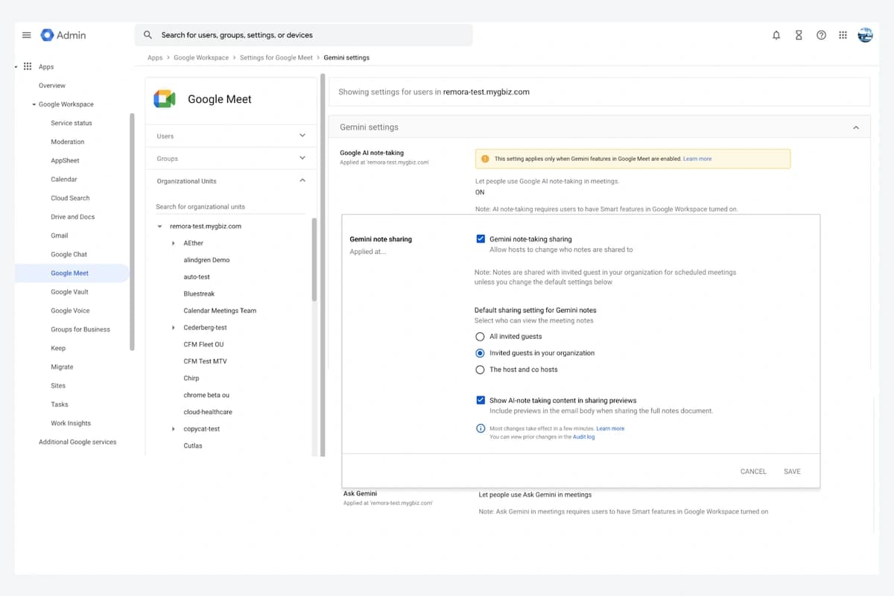Screen dimensions: 894x596
Task: Go to Apps breadcrumb
Action: (155, 57)
